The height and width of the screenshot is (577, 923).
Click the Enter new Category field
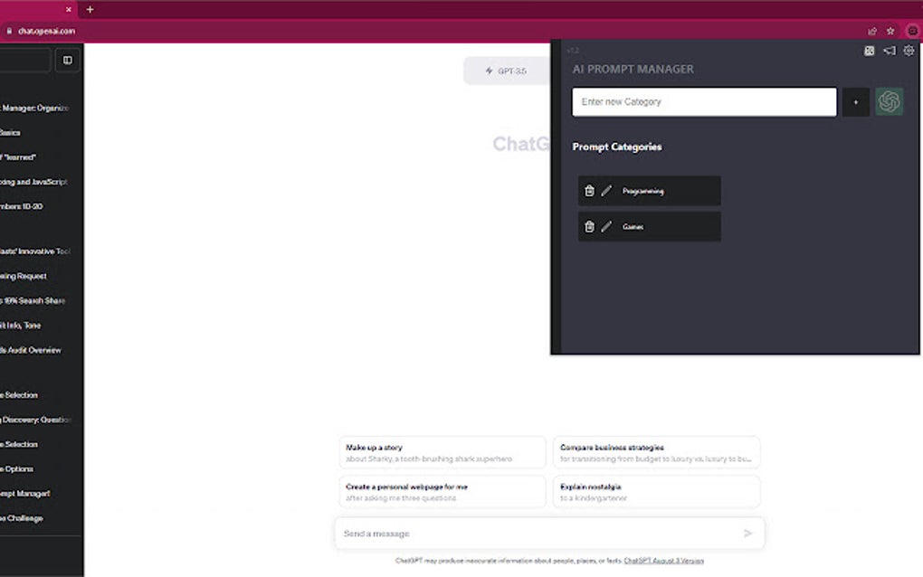(703, 101)
